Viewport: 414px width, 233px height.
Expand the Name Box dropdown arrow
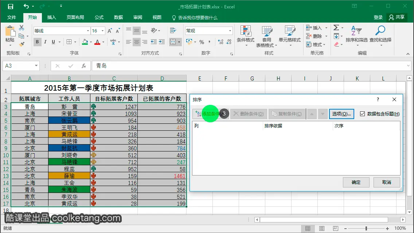36,66
